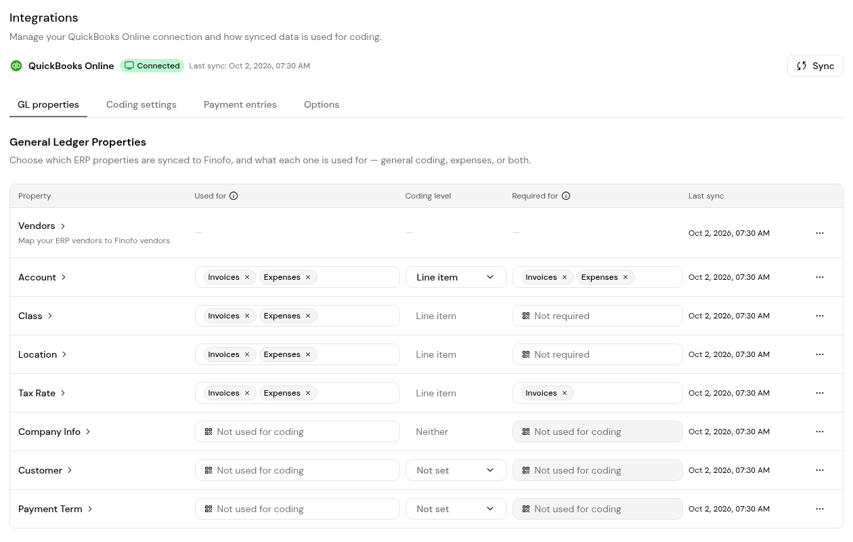This screenshot has height=542, width=853.
Task: Open the info icon next to Used for
Action: coord(234,196)
